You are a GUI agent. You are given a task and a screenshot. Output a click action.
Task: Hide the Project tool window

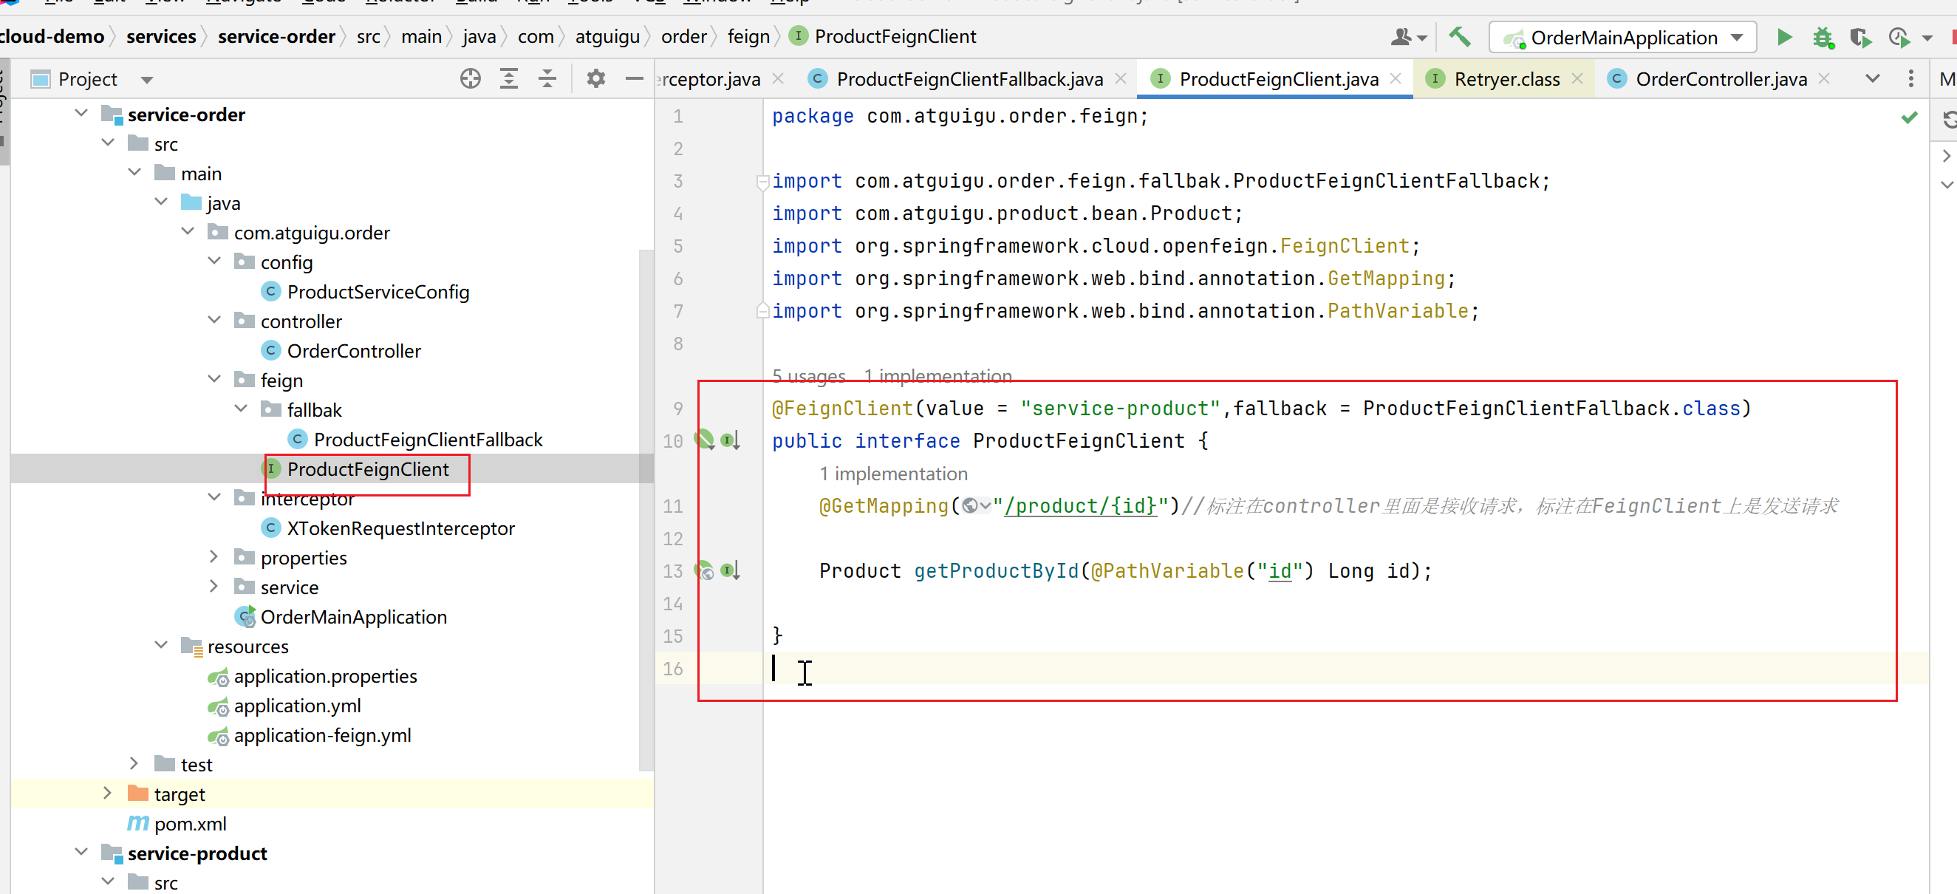tap(634, 78)
